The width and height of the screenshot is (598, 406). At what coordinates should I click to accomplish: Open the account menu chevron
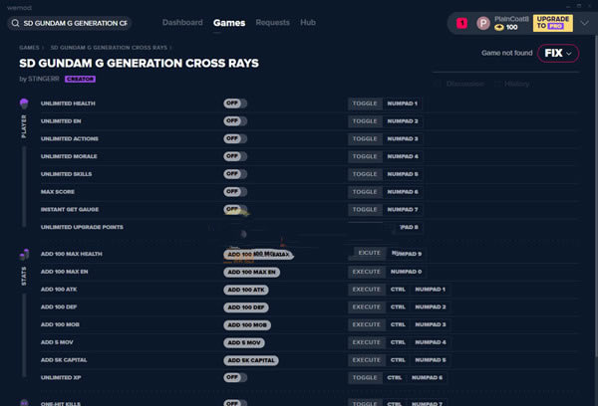click(x=585, y=23)
